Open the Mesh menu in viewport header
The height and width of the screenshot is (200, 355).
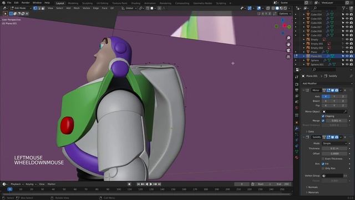(77, 8)
